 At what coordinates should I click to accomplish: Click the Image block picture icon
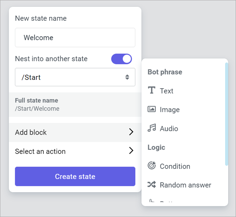point(151,109)
